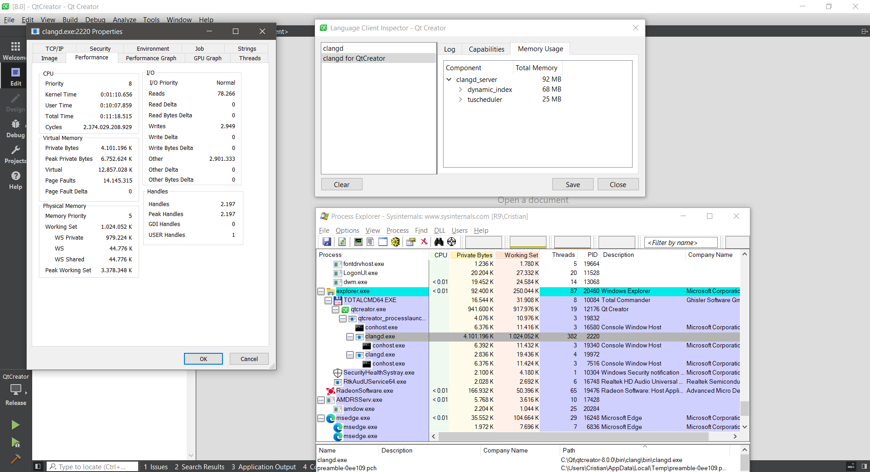The width and height of the screenshot is (870, 472).
Task: Click Split editor icon at top right
Action: tap(864, 31)
